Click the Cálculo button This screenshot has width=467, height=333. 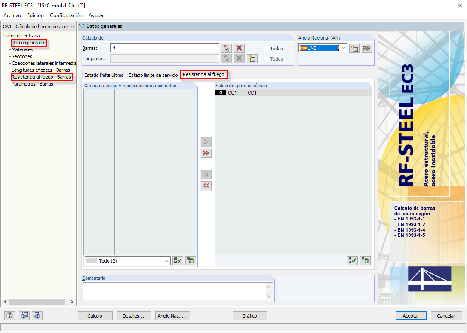point(95,316)
